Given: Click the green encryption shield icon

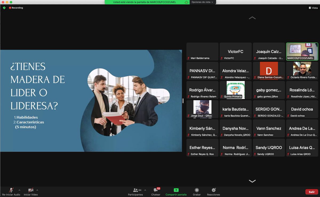Looking at the screenshot, I should pyautogui.click(x=4, y=8).
